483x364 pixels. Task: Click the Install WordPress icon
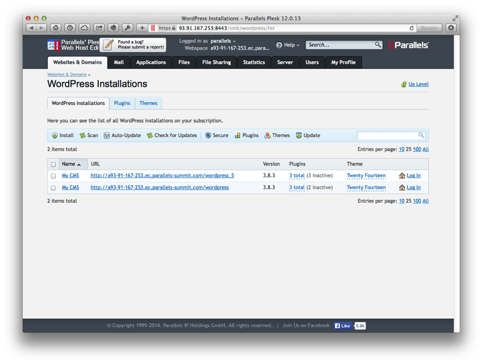(55, 136)
